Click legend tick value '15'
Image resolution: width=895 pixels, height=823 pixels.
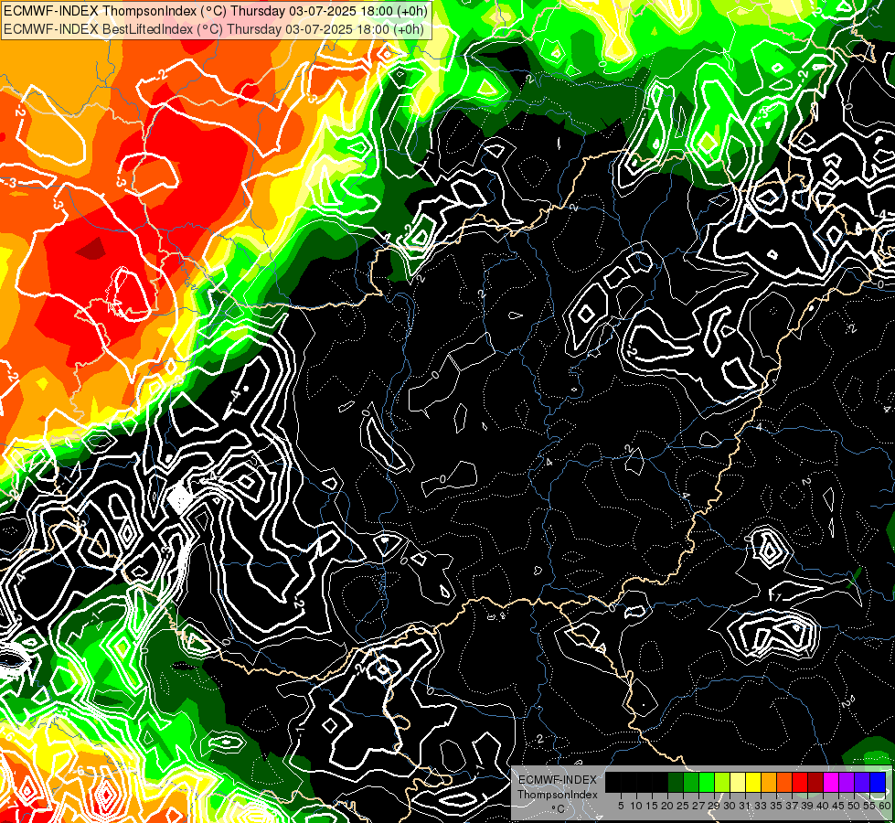pos(653,806)
